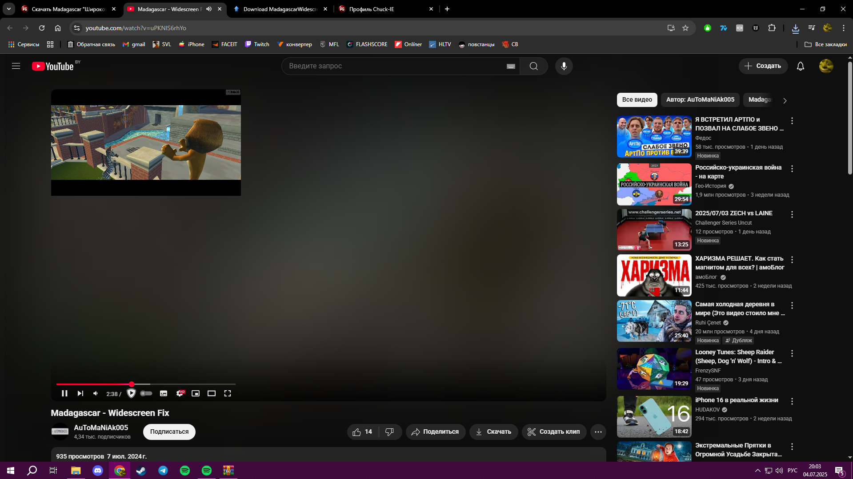Show more filter chips with the arrow

click(x=785, y=101)
